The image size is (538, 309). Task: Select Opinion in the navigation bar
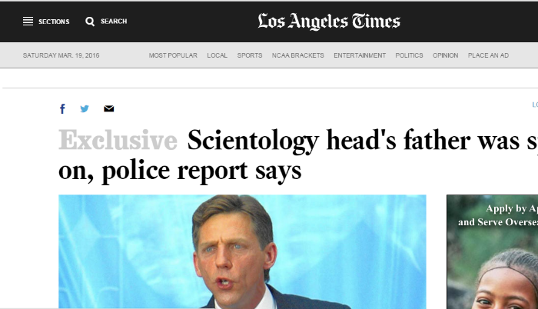click(x=445, y=55)
